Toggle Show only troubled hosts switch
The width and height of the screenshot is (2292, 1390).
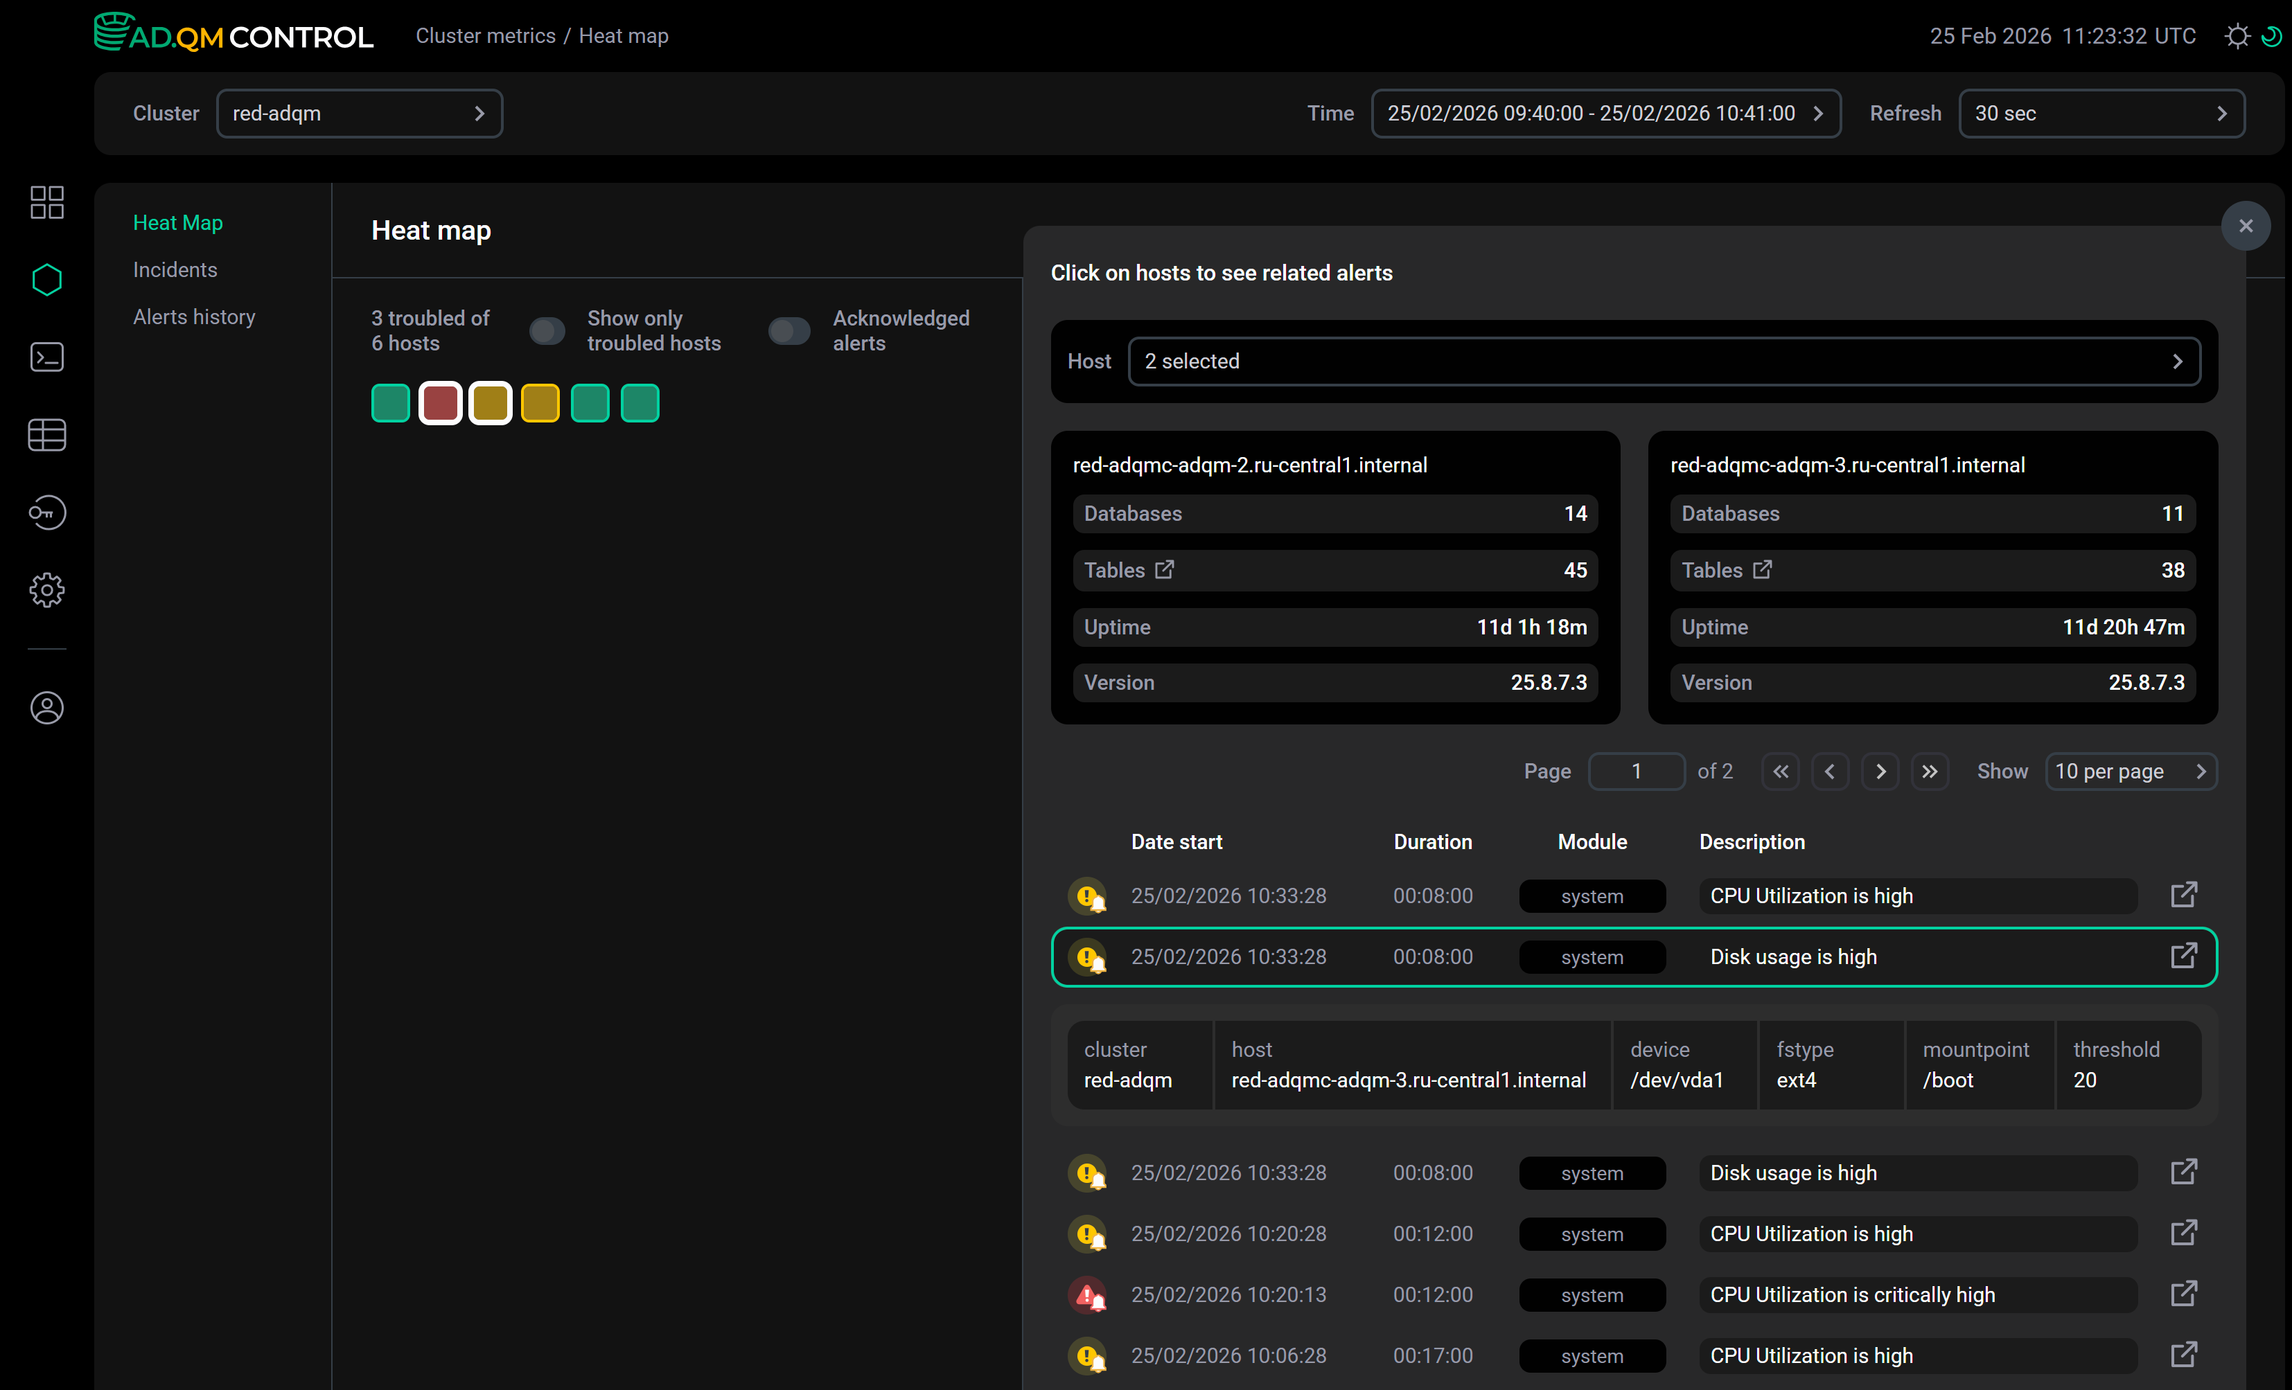click(x=547, y=331)
